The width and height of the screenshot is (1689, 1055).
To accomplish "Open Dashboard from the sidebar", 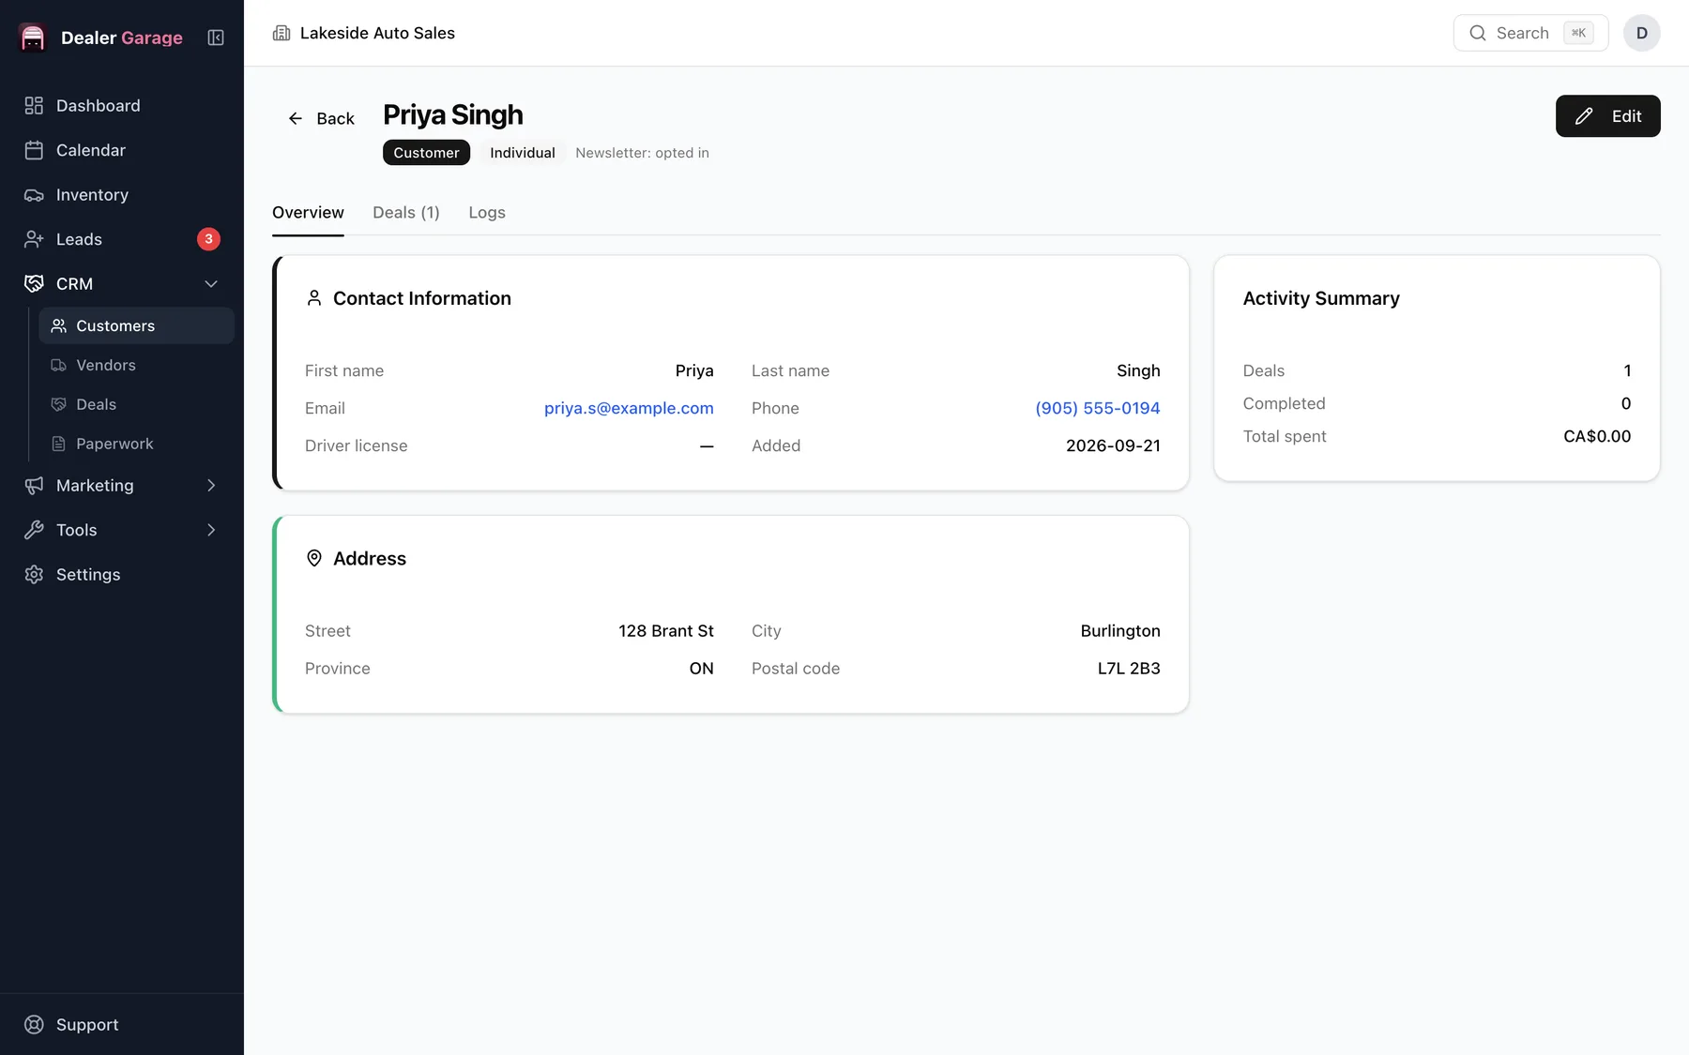I will pyautogui.click(x=122, y=106).
